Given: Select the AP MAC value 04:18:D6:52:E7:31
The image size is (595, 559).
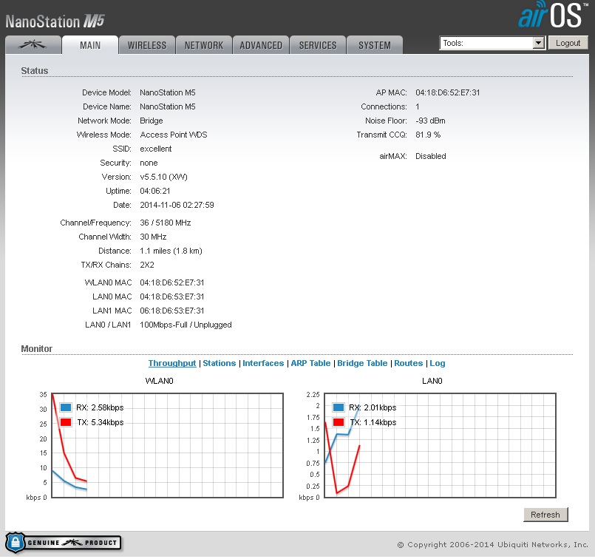Looking at the screenshot, I should click(448, 92).
